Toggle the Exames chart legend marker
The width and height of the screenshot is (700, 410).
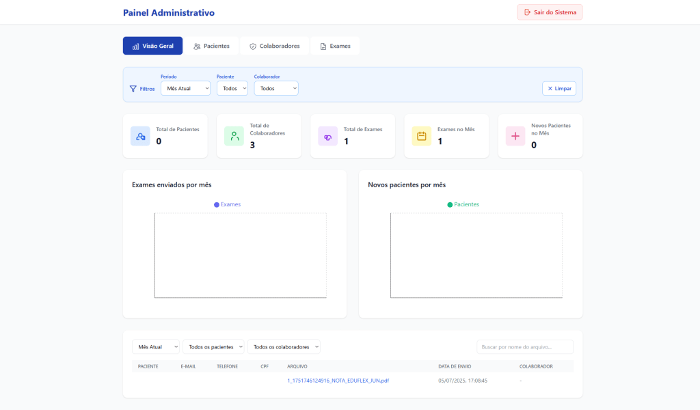(x=217, y=204)
